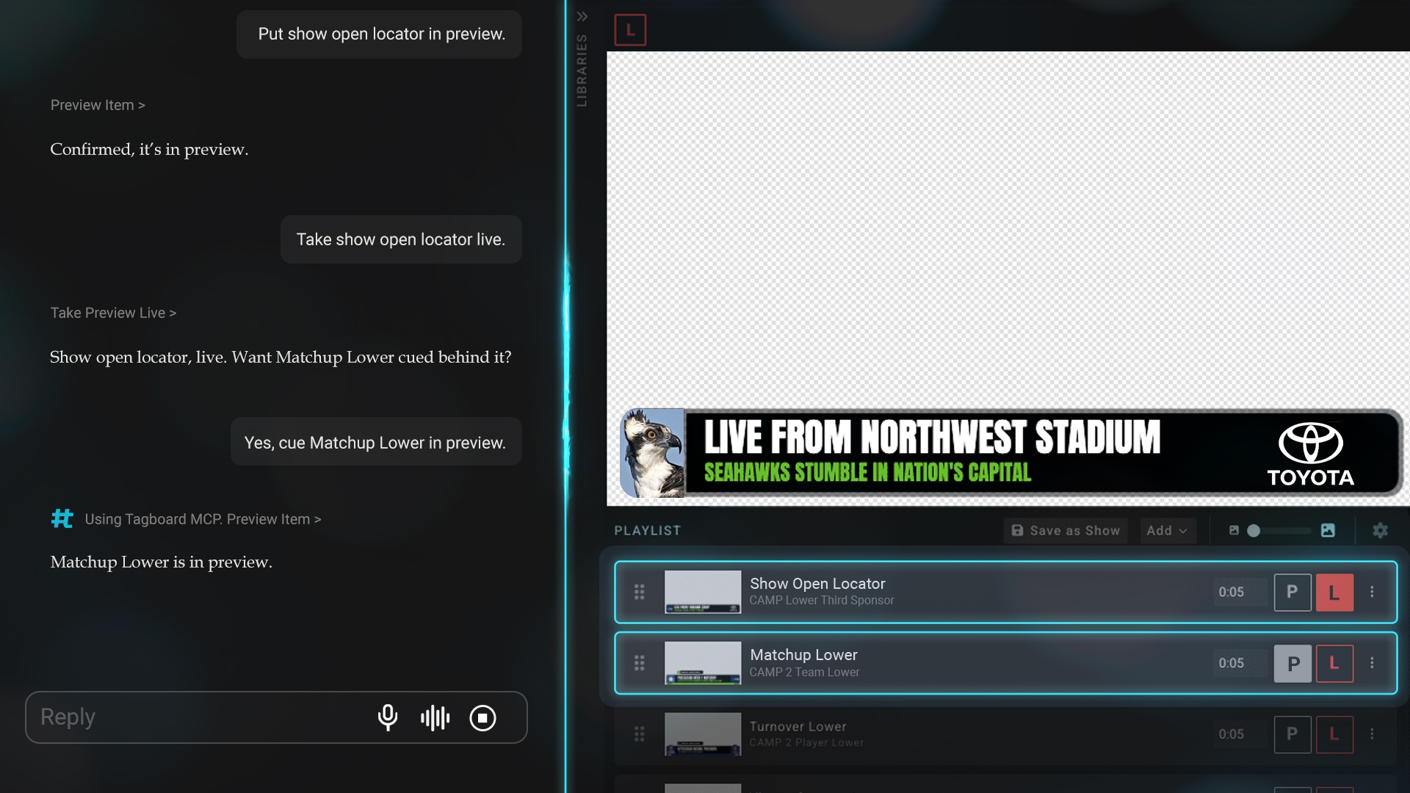Click the red L live indicator above preview
1410x793 pixels.
[x=630, y=30]
